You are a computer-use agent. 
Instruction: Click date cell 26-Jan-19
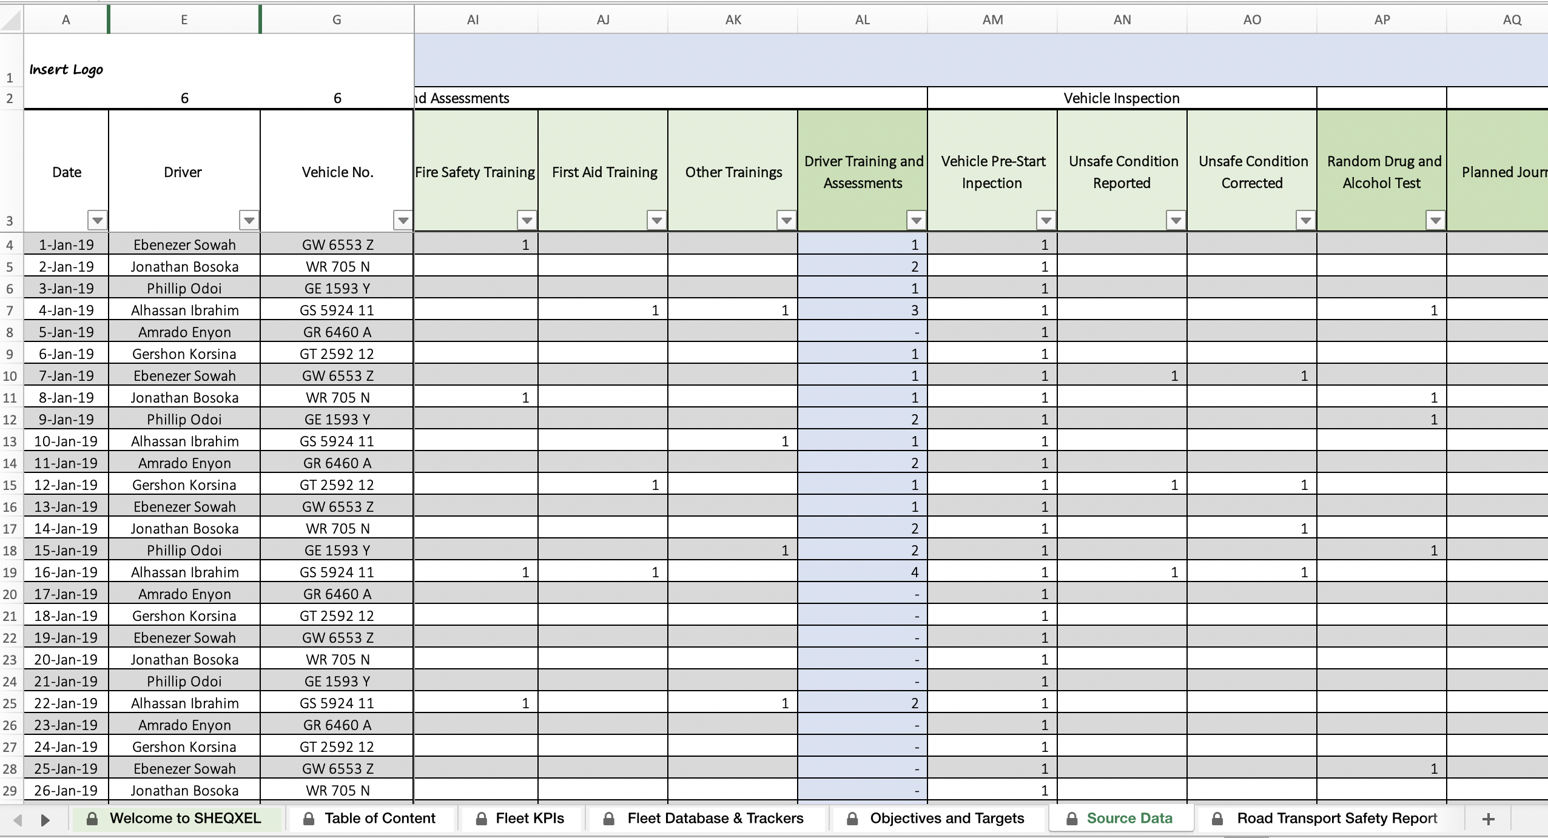66,790
